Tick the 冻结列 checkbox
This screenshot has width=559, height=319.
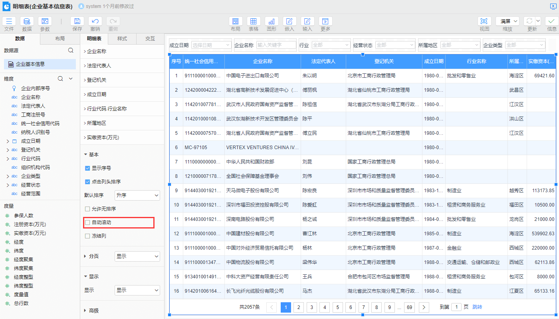[87, 236]
